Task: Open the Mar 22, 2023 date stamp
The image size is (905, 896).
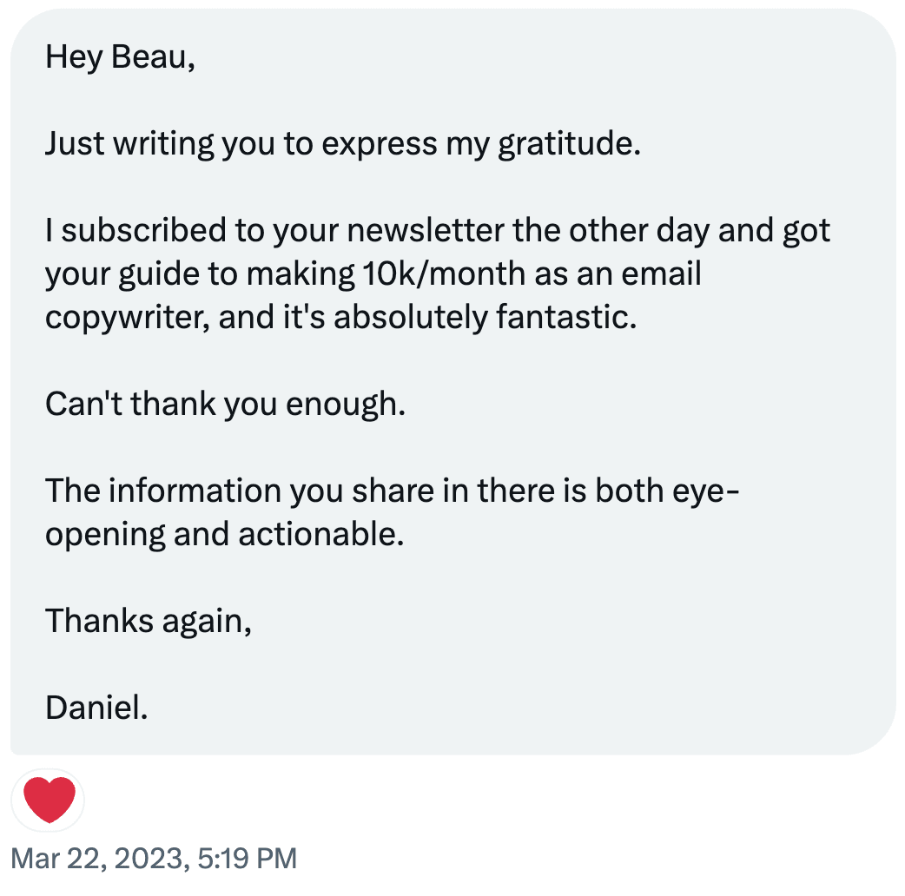Action: (x=99, y=858)
